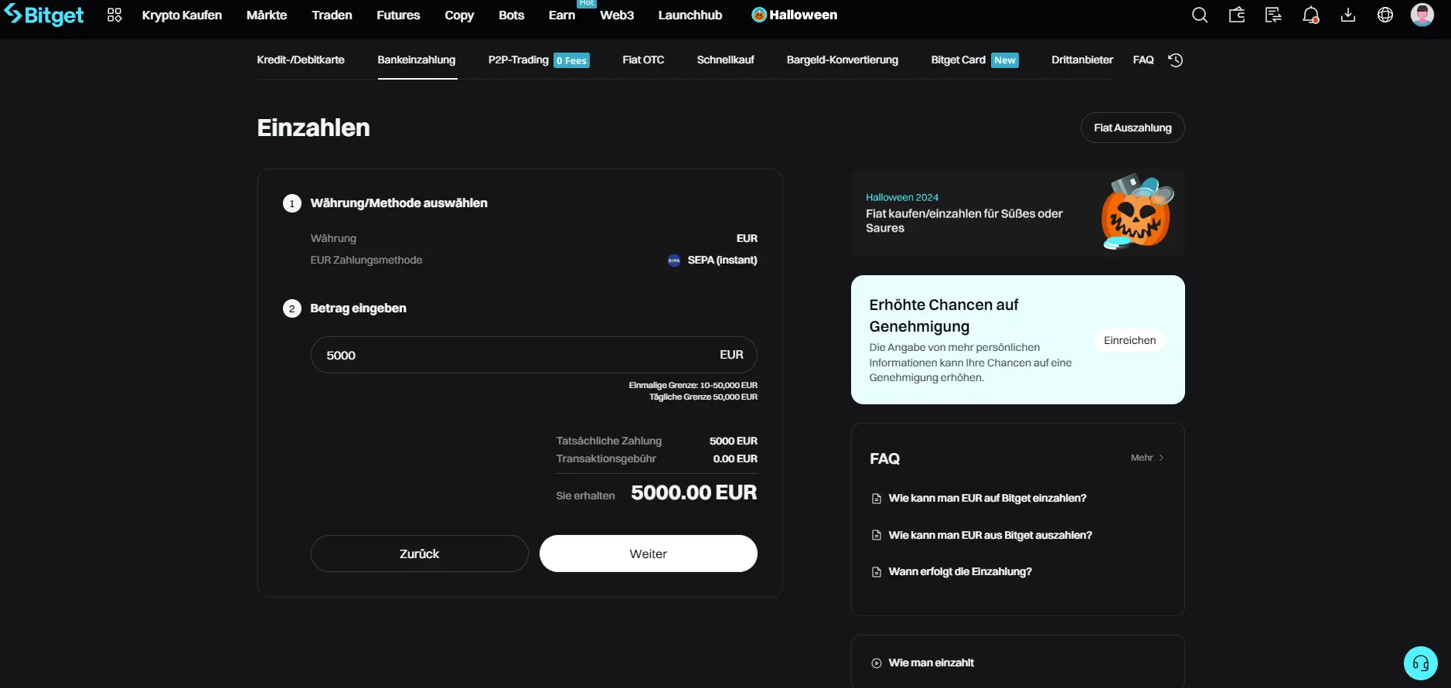Image resolution: width=1451 pixels, height=688 pixels.
Task: Switch to Drittanbieter tab
Action: [x=1082, y=60]
